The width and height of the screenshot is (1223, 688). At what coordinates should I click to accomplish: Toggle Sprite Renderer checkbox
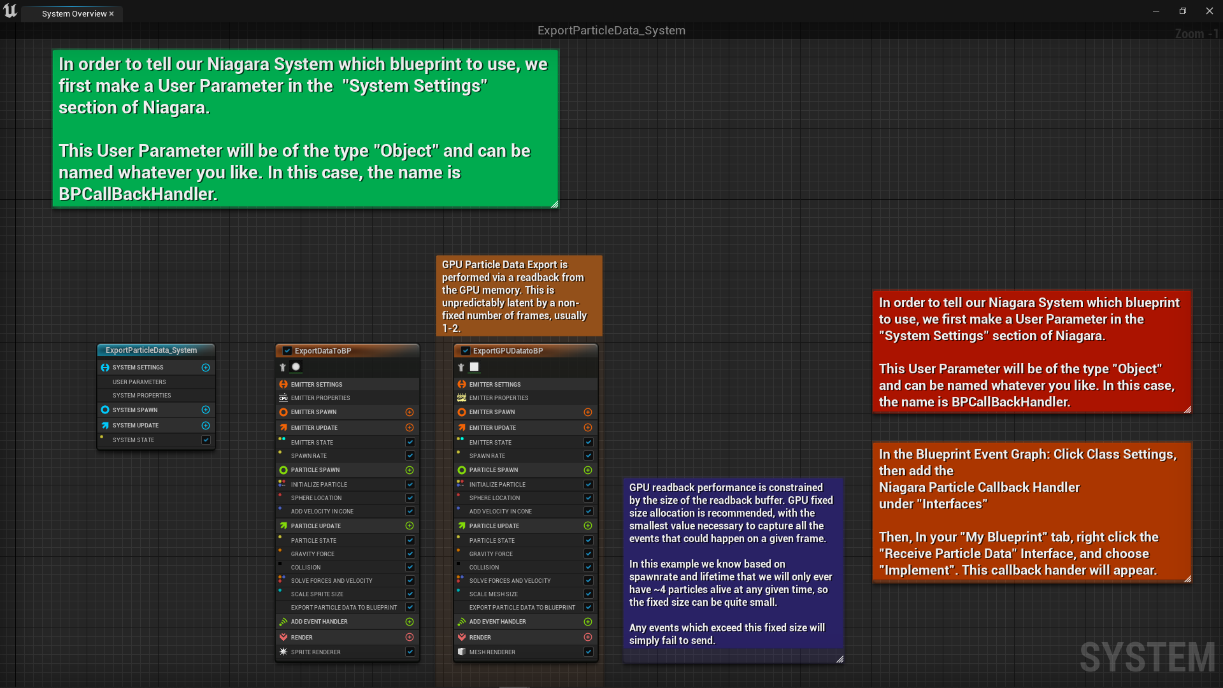(x=410, y=652)
